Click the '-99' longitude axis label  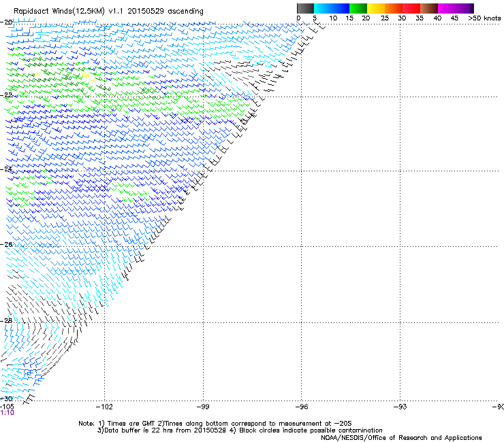pyautogui.click(x=203, y=407)
